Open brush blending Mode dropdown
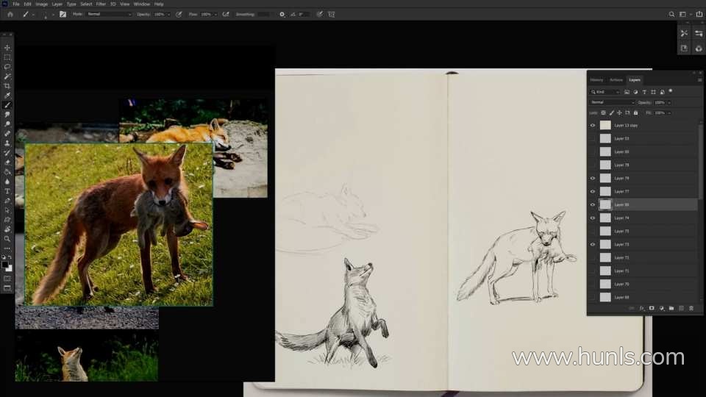Viewport: 706px width, 397px height. 109,14
